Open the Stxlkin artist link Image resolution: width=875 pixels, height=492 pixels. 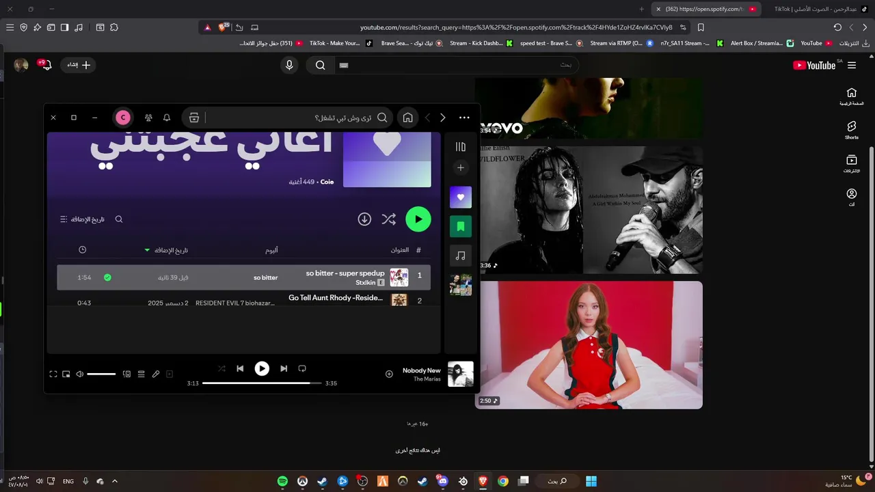click(x=366, y=282)
